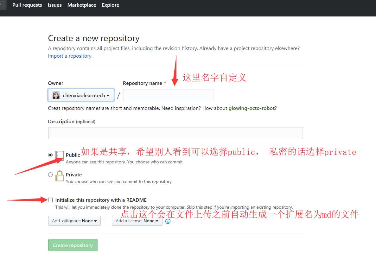Click the Private option label
The height and width of the screenshot is (266, 376).
74,175
